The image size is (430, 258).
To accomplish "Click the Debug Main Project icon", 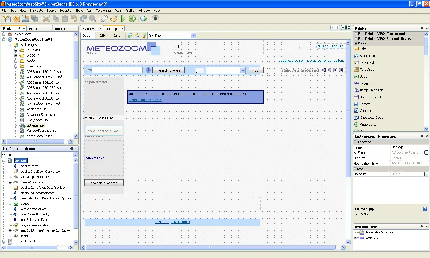I will coord(132,19).
